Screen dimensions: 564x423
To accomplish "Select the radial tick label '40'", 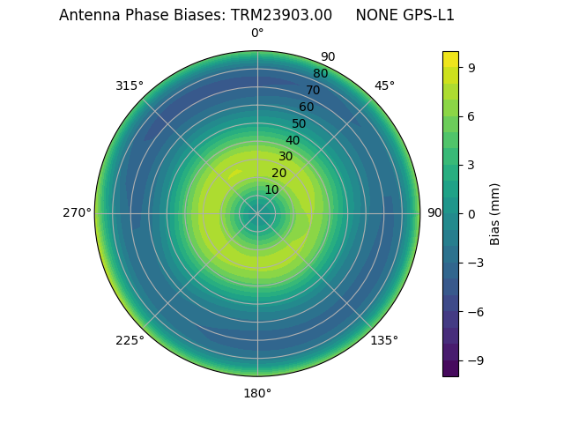I will click(x=293, y=141).
